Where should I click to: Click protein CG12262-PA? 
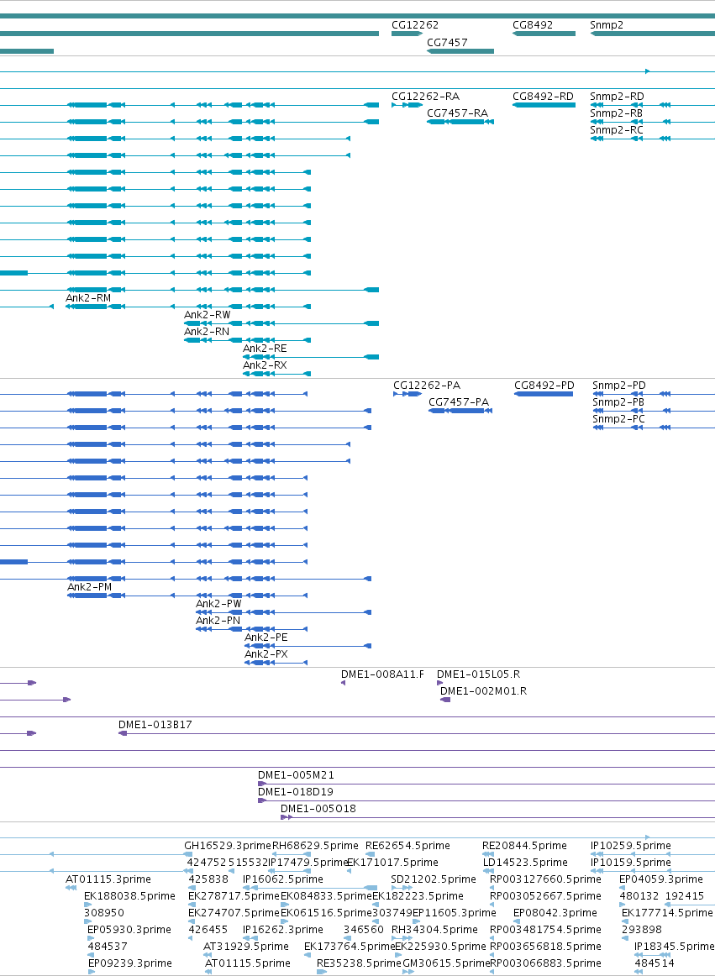408,394
